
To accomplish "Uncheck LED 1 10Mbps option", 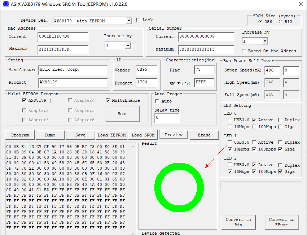I will tap(230, 149).
